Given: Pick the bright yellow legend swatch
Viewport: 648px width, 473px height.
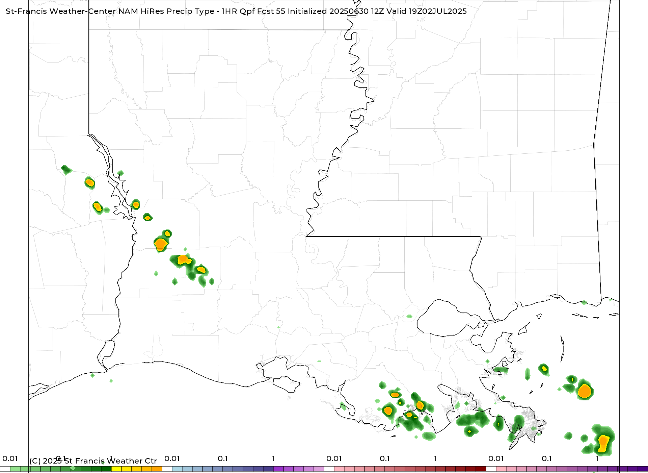Looking at the screenshot, I should (x=116, y=469).
